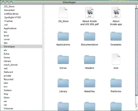The width and height of the screenshot is (138, 111).
Task: Open the Extras folder icon
Action: [x=63, y=59]
